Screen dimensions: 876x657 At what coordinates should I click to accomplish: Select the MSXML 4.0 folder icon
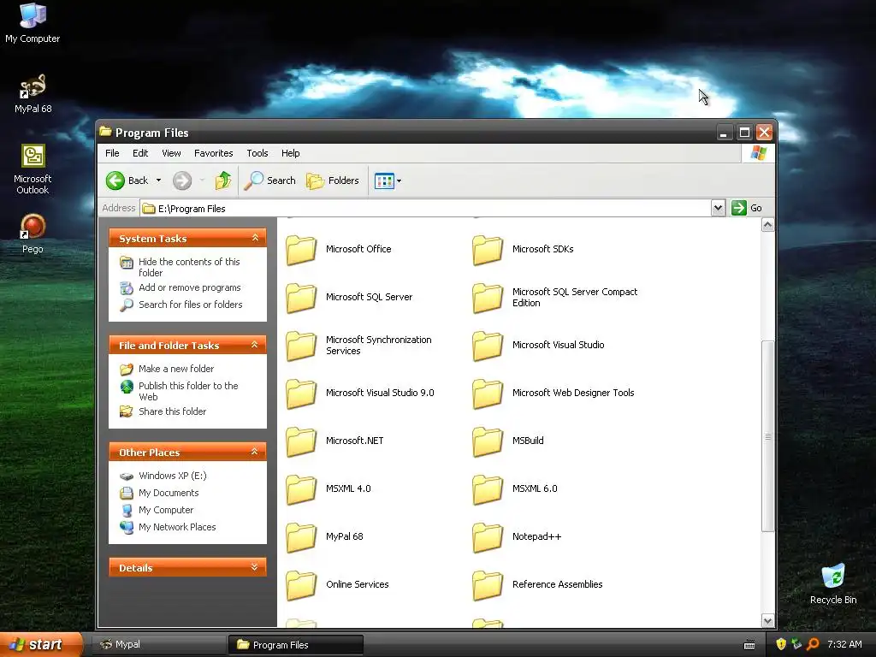tap(301, 489)
